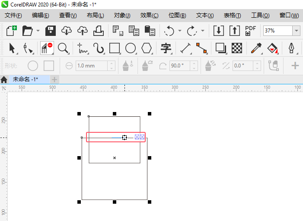Click the New document icon

click(x=12, y=31)
